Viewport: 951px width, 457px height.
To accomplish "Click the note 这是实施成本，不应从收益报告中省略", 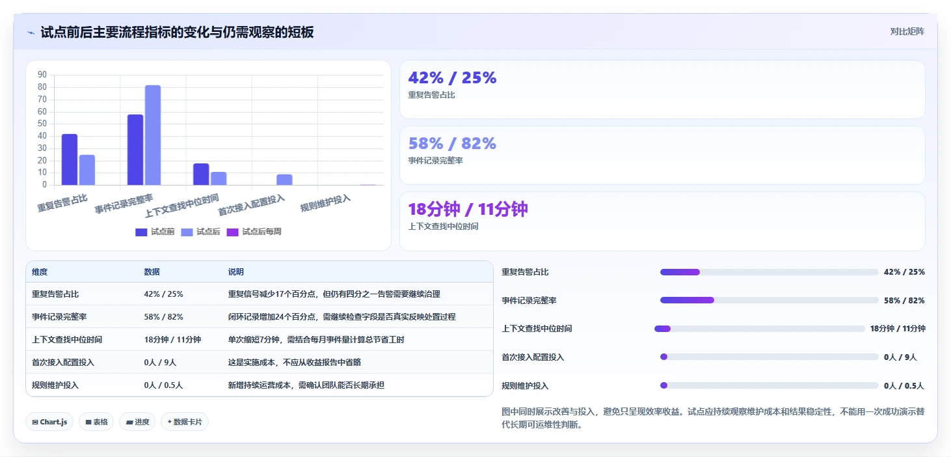I will pos(294,363).
